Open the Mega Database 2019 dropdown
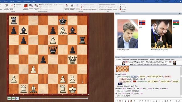This screenshot has height=102, width=182. click(x=47, y=5)
